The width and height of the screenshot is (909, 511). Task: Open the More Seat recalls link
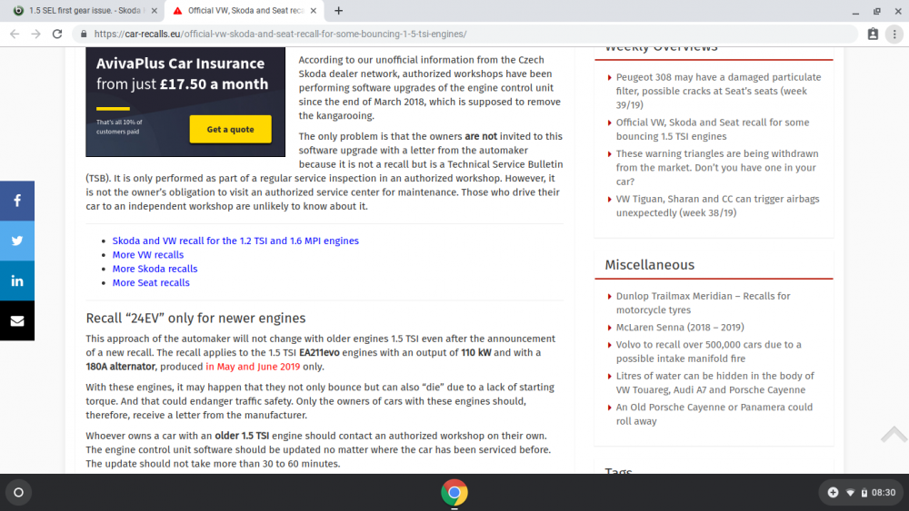(x=151, y=282)
